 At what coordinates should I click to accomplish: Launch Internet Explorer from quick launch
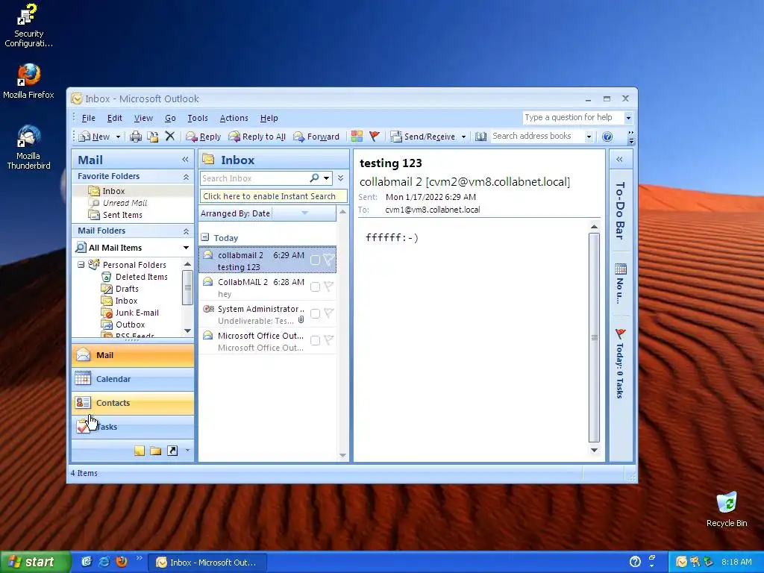click(x=104, y=562)
